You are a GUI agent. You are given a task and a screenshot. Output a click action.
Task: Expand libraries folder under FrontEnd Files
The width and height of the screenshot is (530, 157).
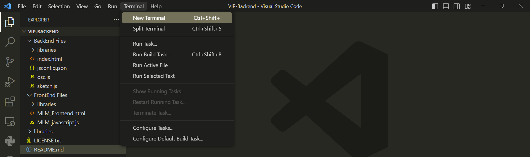click(33, 104)
